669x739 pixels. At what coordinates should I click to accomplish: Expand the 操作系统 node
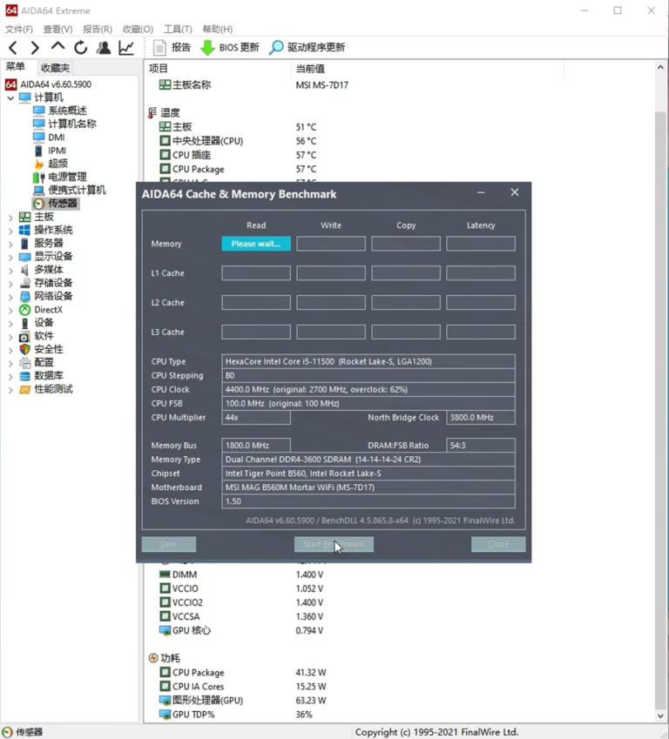click(x=10, y=231)
